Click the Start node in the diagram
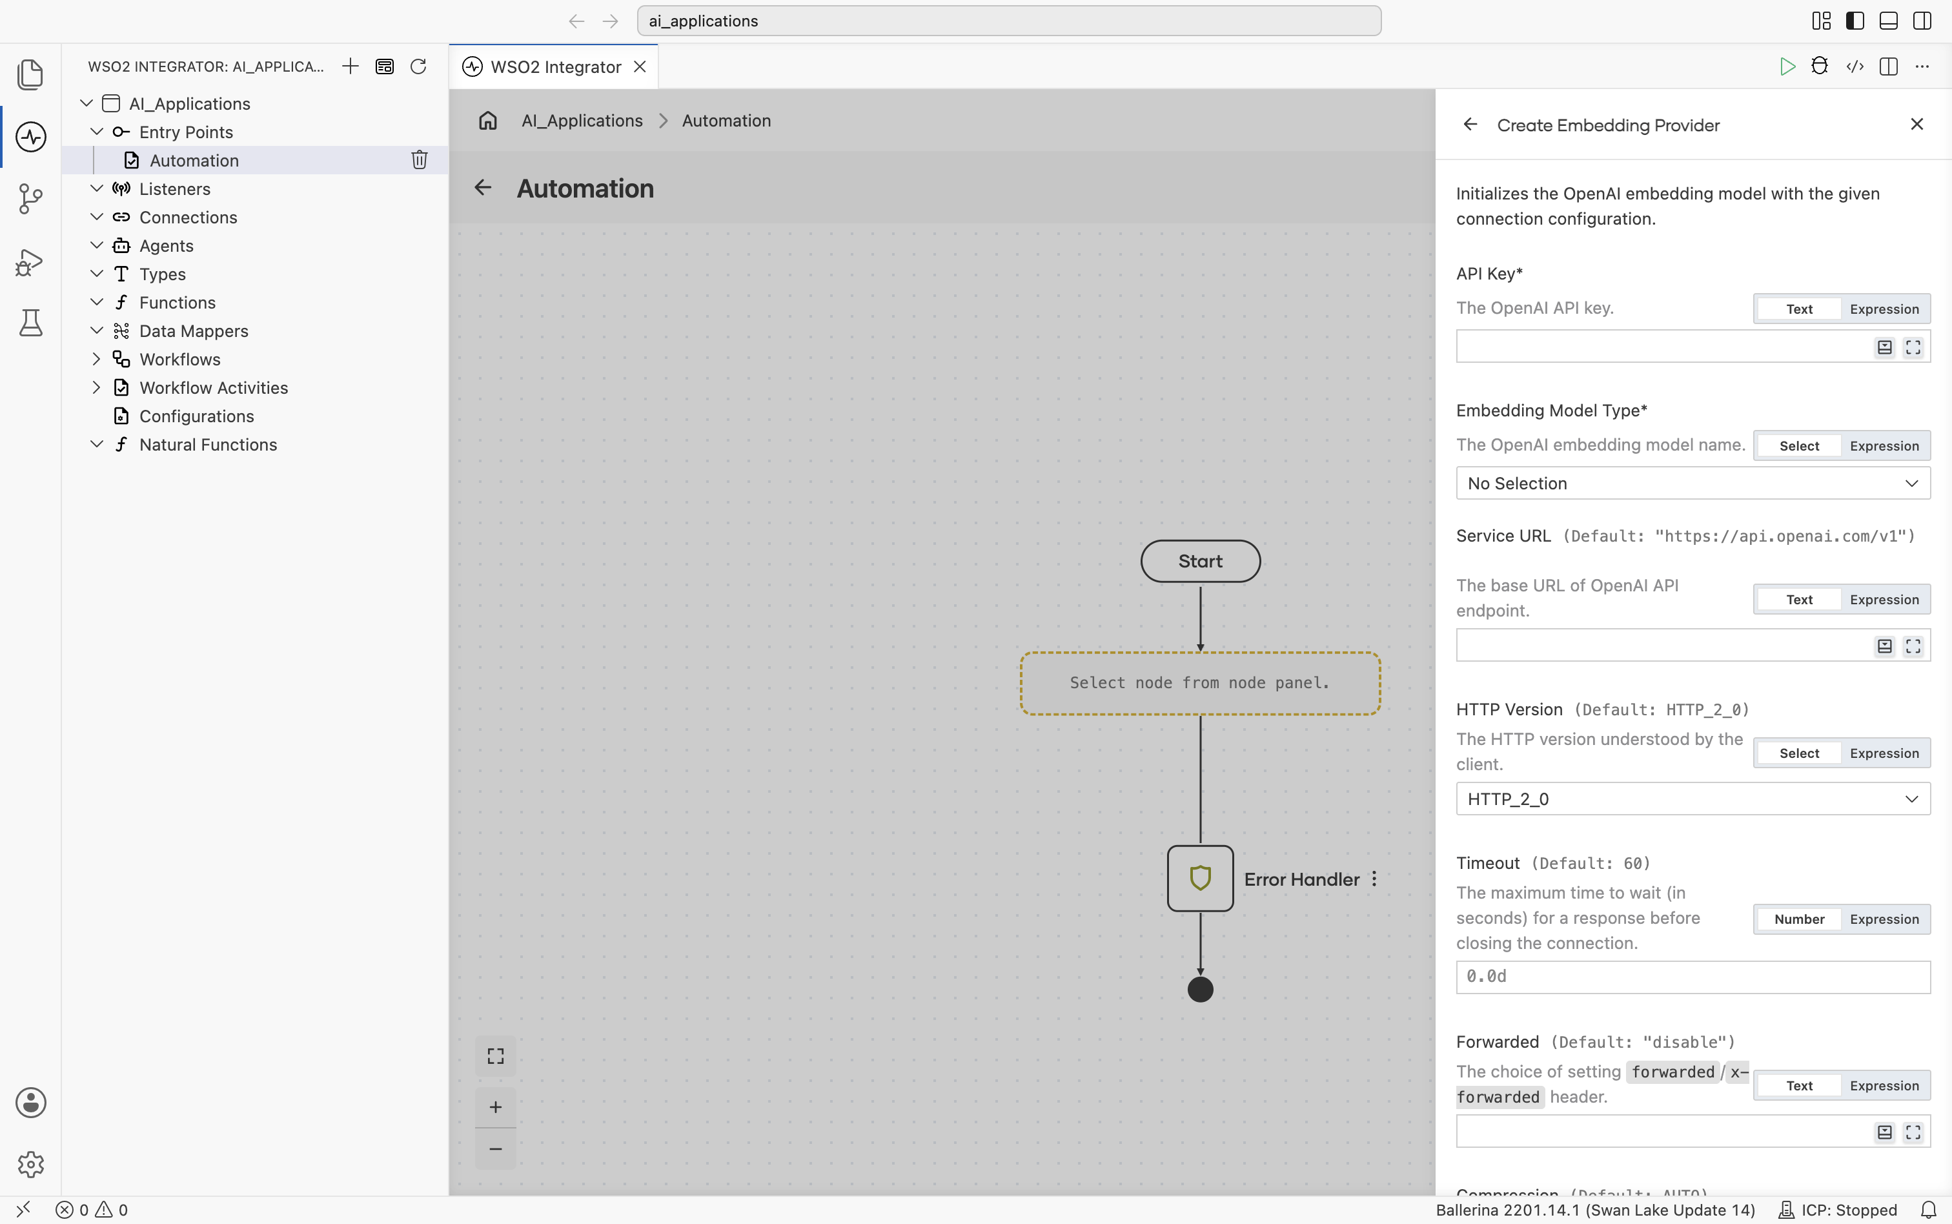 pos(1200,561)
